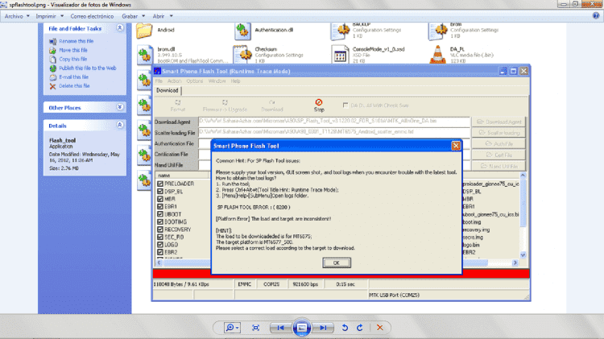Image resolution: width=604 pixels, height=339 pixels.
Task: Click the Move this file link
Action: (73, 50)
